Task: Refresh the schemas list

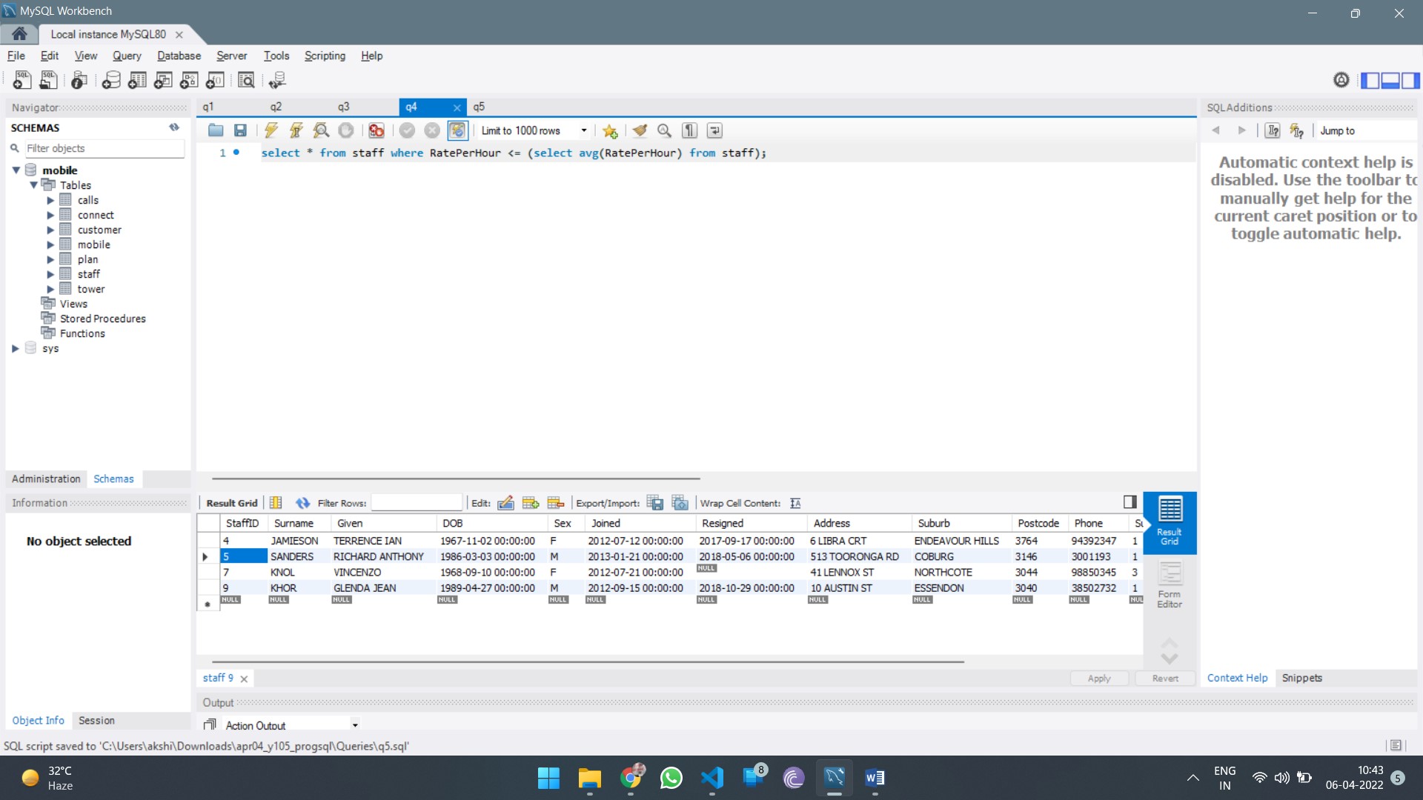Action: [174, 127]
